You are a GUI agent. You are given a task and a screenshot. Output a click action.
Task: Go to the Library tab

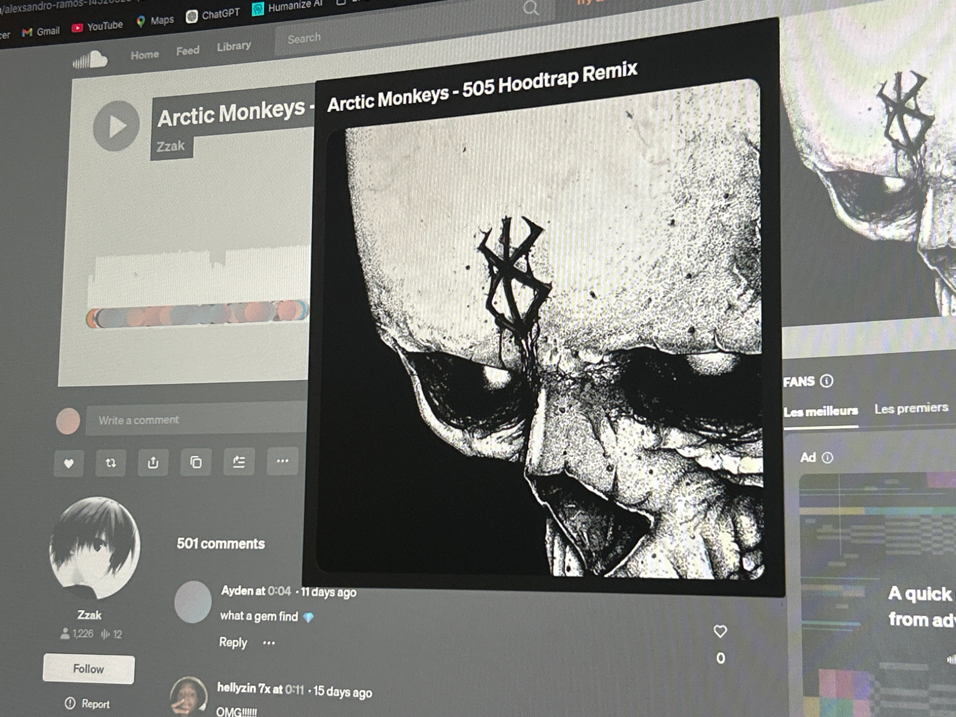pos(234,47)
